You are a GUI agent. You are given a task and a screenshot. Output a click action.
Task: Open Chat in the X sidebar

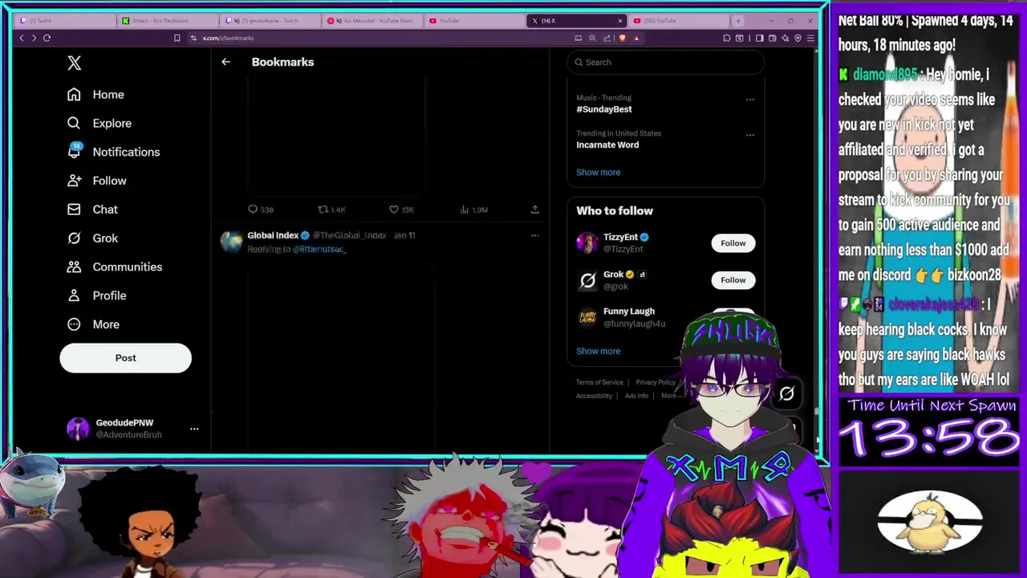[x=92, y=210]
